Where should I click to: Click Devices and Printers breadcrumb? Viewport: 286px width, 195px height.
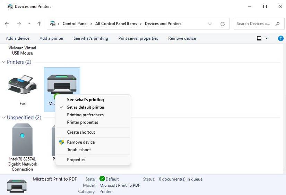(x=163, y=23)
